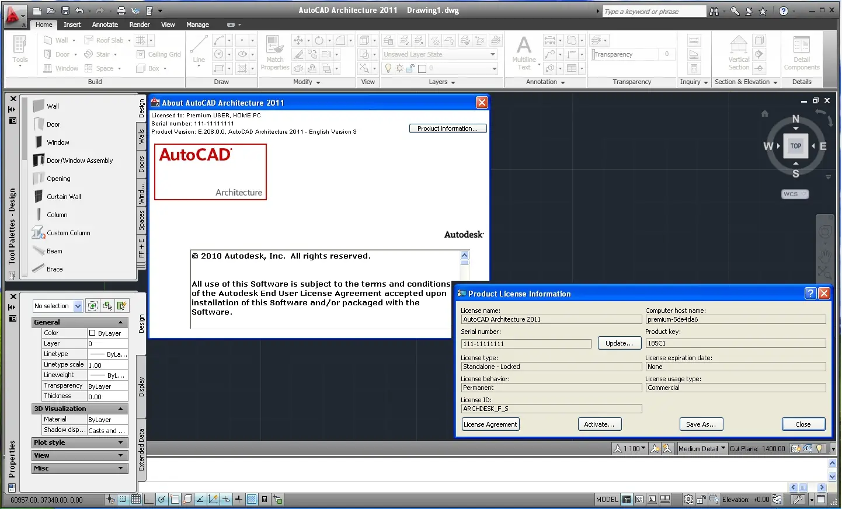
Task: Click the Select Objects icon in Properties palette
Action: (107, 306)
